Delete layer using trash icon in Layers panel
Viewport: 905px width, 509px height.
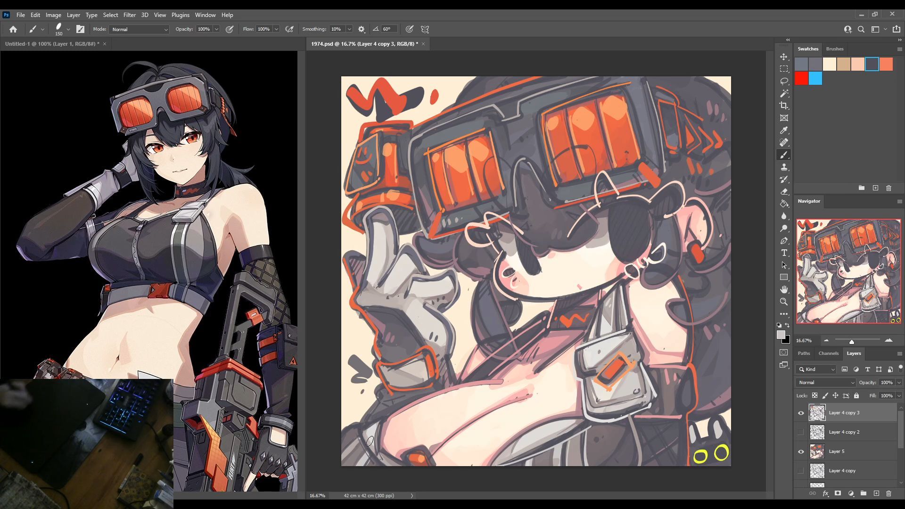(x=889, y=493)
